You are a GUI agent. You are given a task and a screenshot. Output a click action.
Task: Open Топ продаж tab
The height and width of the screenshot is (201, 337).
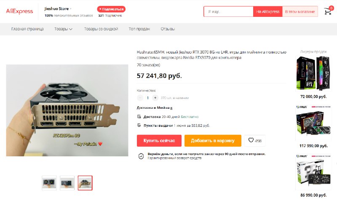pyautogui.click(x=139, y=29)
